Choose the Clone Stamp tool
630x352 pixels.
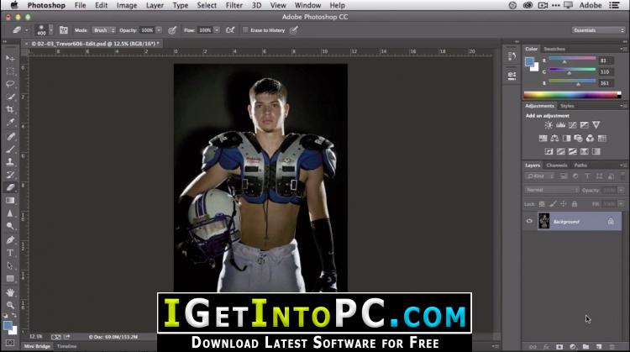coord(10,161)
